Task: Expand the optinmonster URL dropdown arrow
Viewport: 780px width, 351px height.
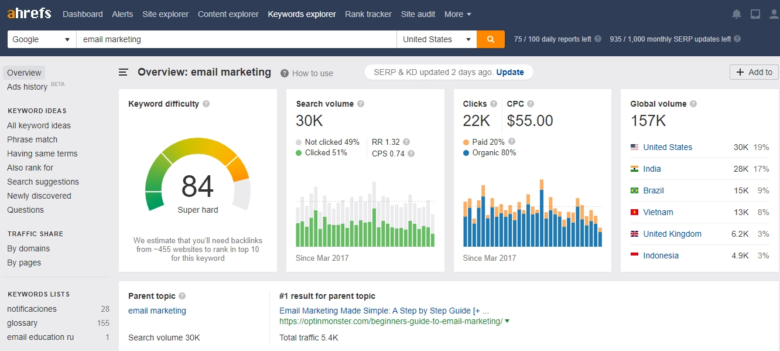Action: 507,321
